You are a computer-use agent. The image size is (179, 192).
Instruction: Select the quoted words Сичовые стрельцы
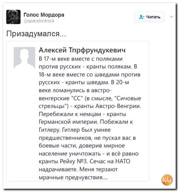point(90,102)
